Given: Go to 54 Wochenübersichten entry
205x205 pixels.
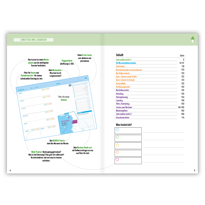Looking at the screenshot, I should (126, 63).
